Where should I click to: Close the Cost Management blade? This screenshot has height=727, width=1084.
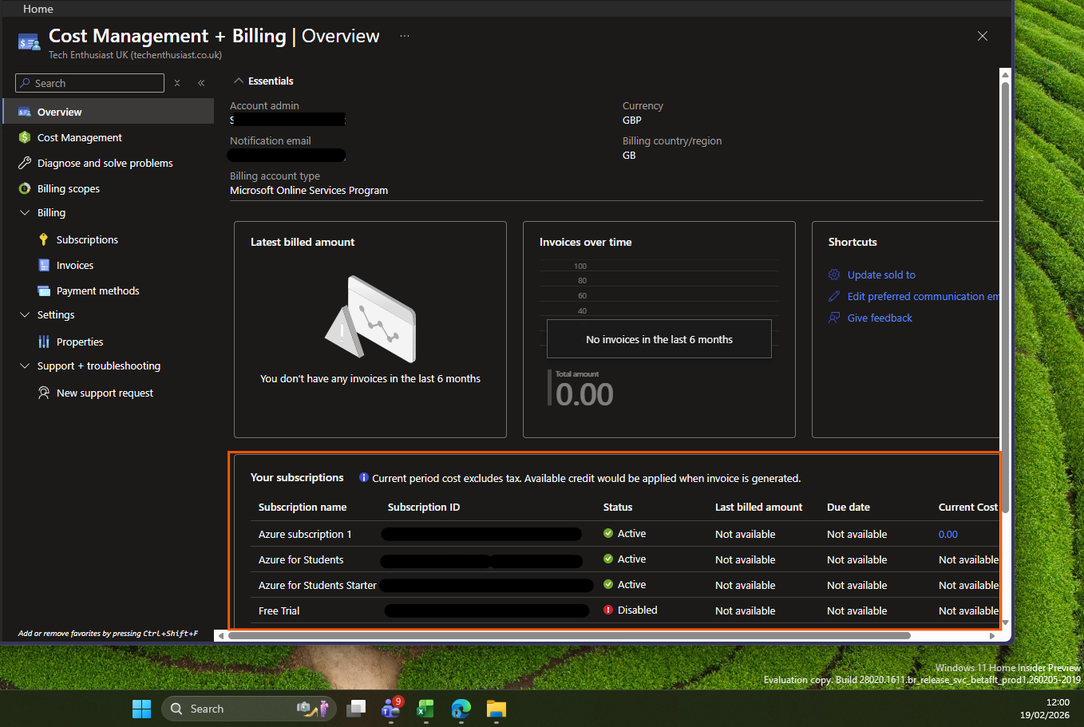983,36
